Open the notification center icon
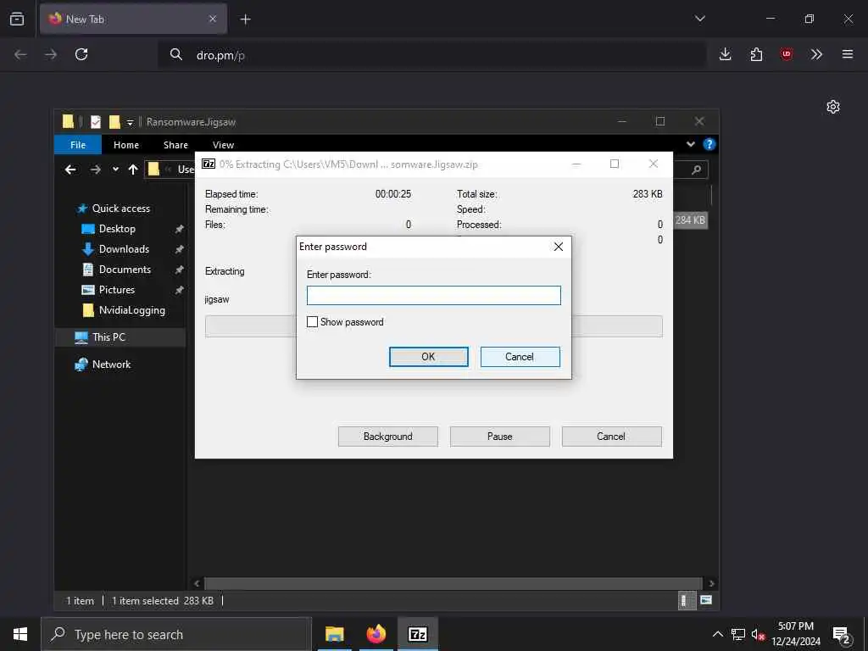The image size is (868, 651). (x=842, y=634)
